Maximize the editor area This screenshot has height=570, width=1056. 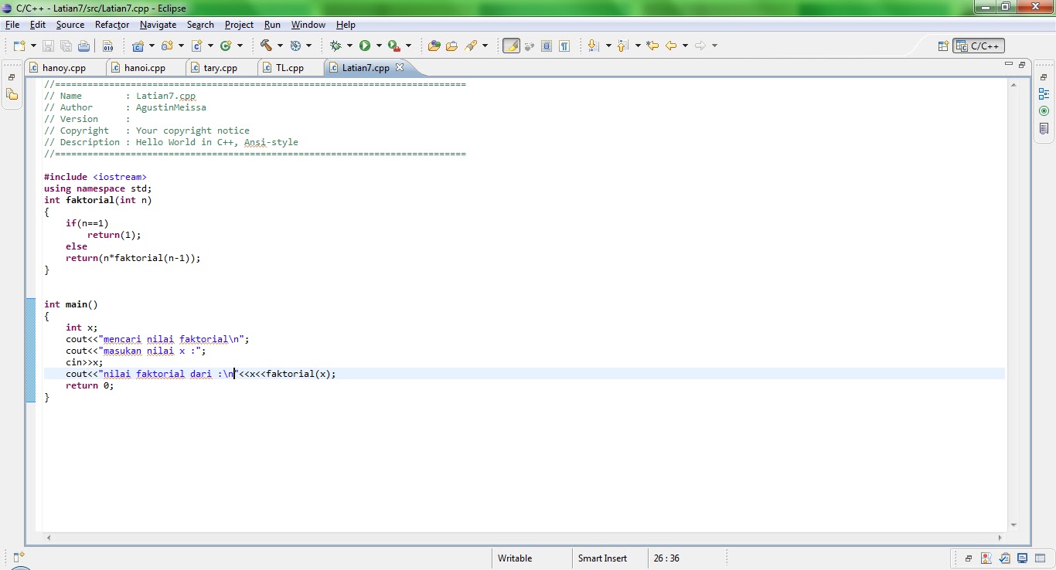(x=1022, y=65)
